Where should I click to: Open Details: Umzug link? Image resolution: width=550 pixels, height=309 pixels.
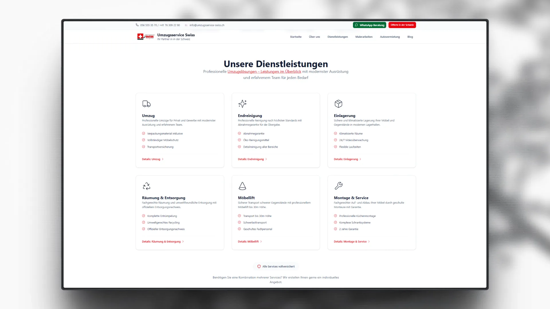click(153, 159)
